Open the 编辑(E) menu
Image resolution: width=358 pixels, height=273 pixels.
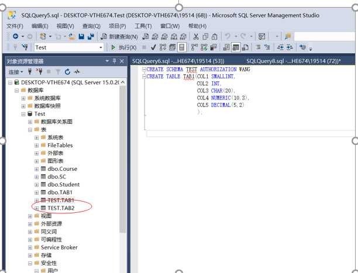point(40,26)
